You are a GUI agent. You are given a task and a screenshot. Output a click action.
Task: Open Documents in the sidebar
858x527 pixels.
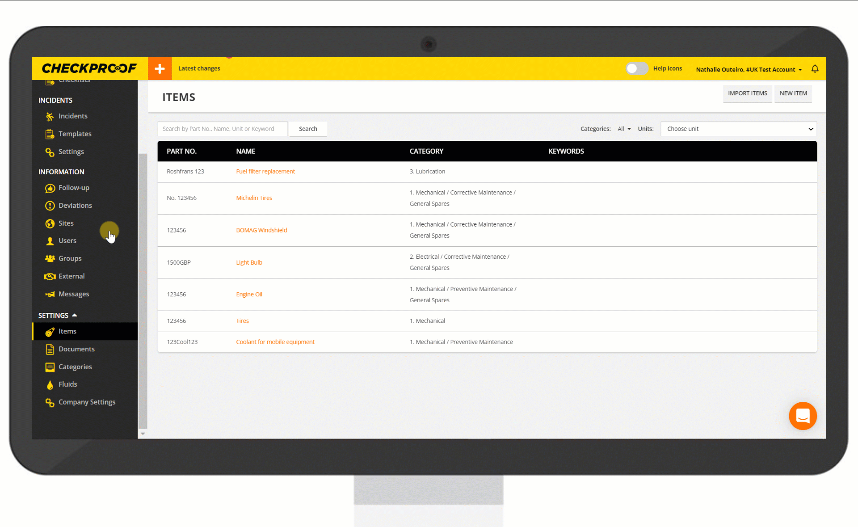click(x=76, y=349)
